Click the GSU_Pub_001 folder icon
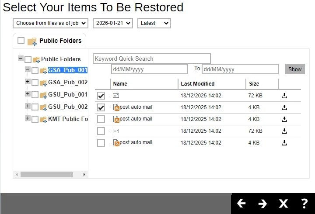Image resolution: width=315 pixels, height=214 pixels. (x=43, y=95)
